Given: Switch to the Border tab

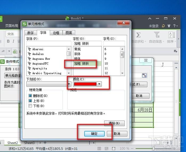Looking at the screenshot, I should click(56, 33).
